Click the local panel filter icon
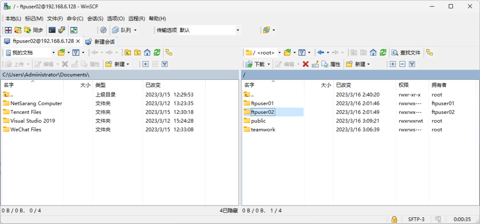The image size is (480, 224). [76, 53]
